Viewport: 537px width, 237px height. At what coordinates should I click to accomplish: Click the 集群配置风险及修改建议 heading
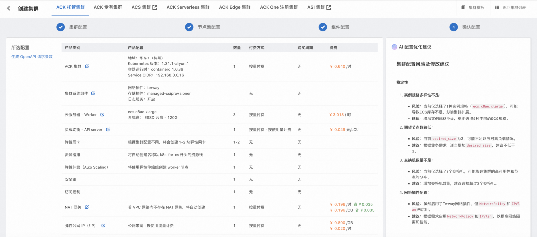tap(423, 64)
